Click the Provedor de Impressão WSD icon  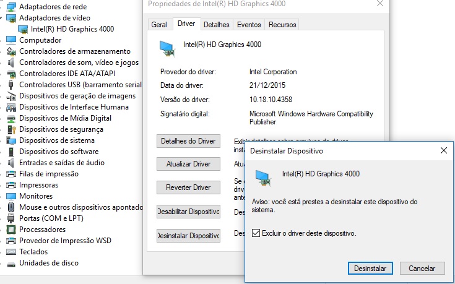(x=11, y=241)
